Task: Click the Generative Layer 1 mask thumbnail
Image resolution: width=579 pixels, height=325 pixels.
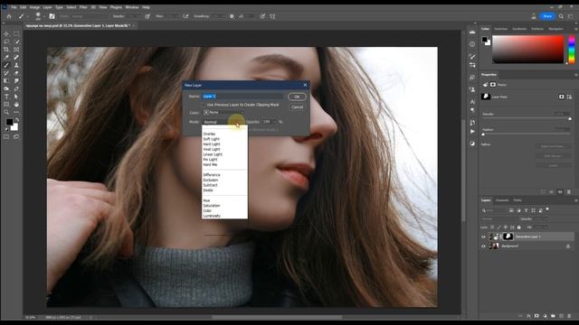Action: [x=508, y=237]
